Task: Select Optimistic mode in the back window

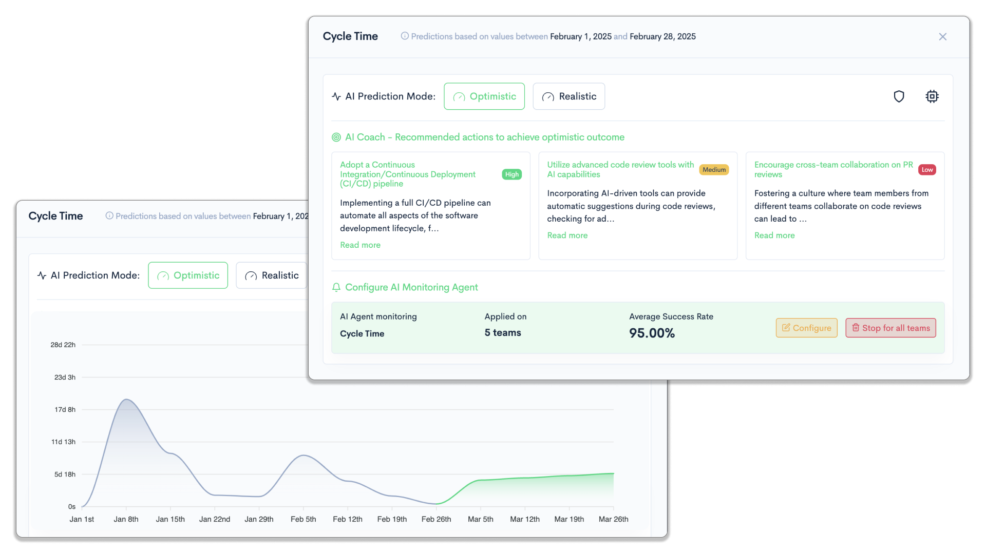Action: point(188,275)
